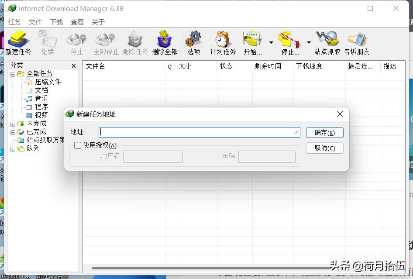
Task: Open the 文件 menu
Action: (x=35, y=22)
